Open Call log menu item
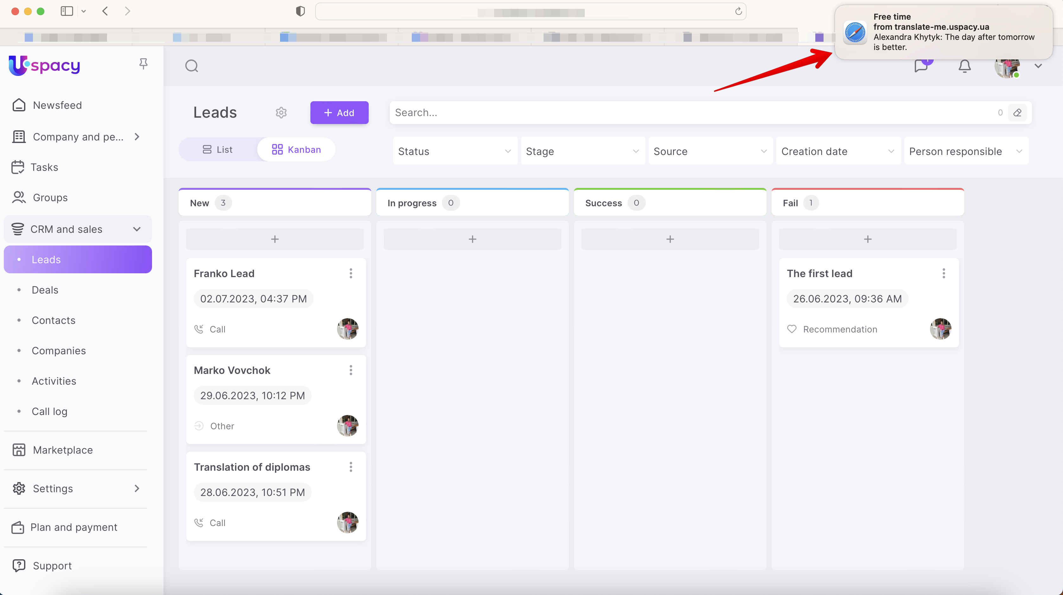This screenshot has width=1063, height=595. click(49, 412)
